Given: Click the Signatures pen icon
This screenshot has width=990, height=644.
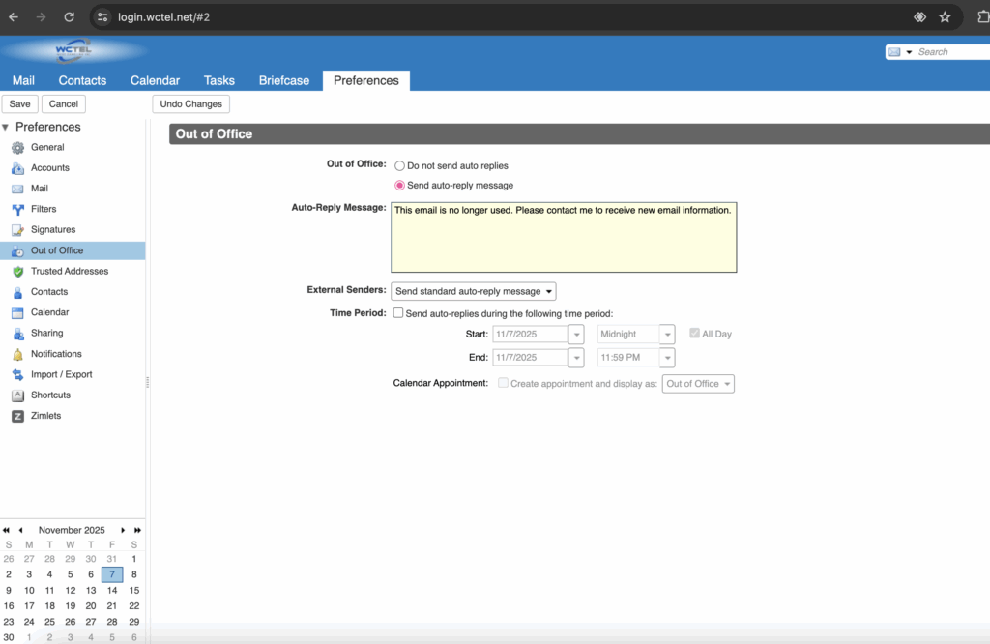Looking at the screenshot, I should (x=17, y=230).
